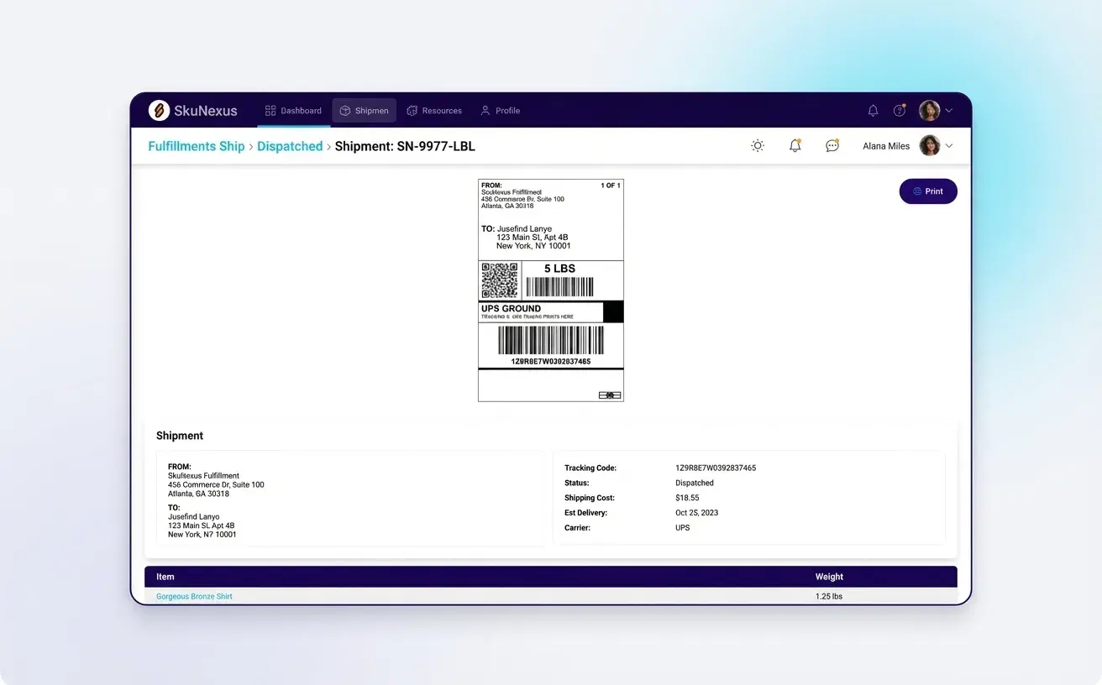Viewport: 1102px width, 685px height.
Task: Expand the dark header profile menu arrow
Action: tap(949, 110)
